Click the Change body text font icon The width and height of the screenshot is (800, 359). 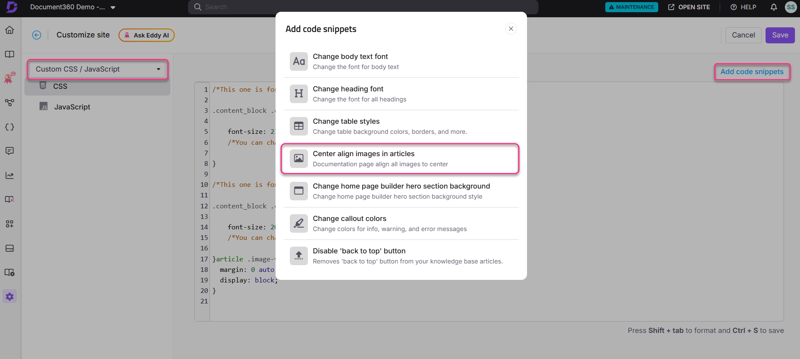click(x=299, y=61)
